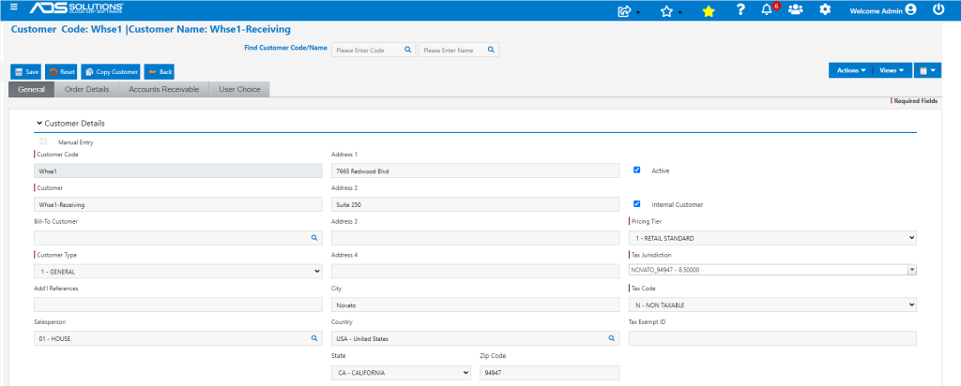
Task: Click the Save button
Action: tap(26, 71)
